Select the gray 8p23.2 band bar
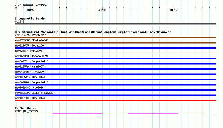223x128 pixels. (115, 24)
